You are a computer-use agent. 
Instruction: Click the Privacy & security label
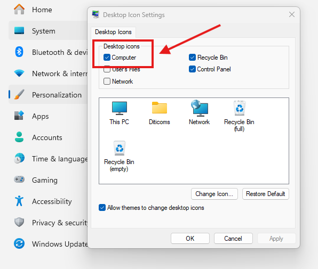(60, 223)
